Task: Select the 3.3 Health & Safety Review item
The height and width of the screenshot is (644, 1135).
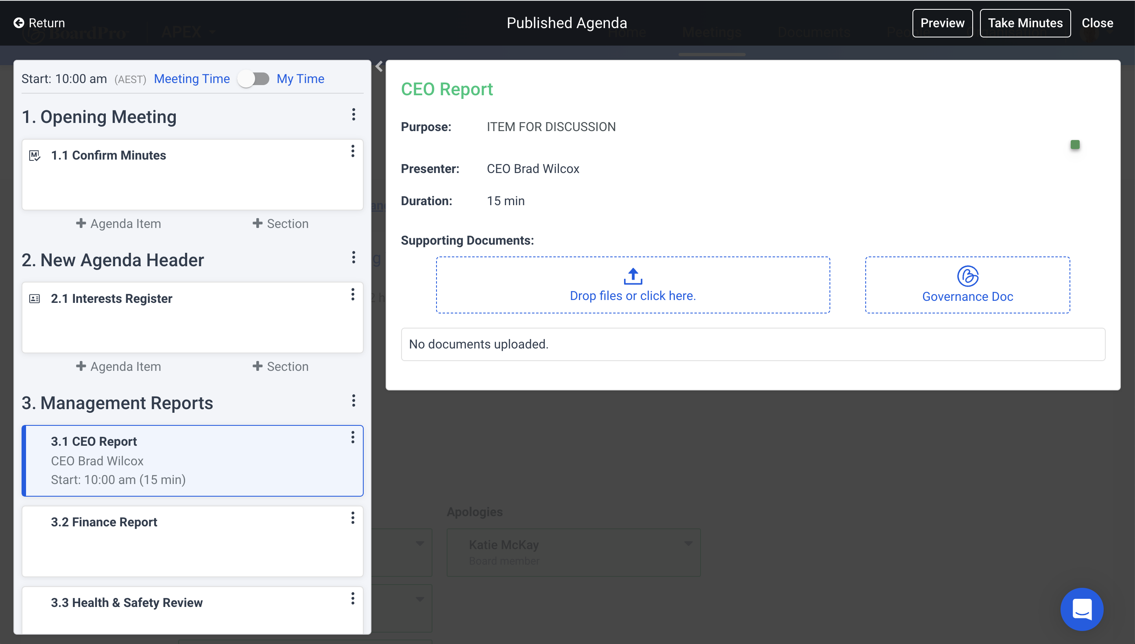Action: 127,603
